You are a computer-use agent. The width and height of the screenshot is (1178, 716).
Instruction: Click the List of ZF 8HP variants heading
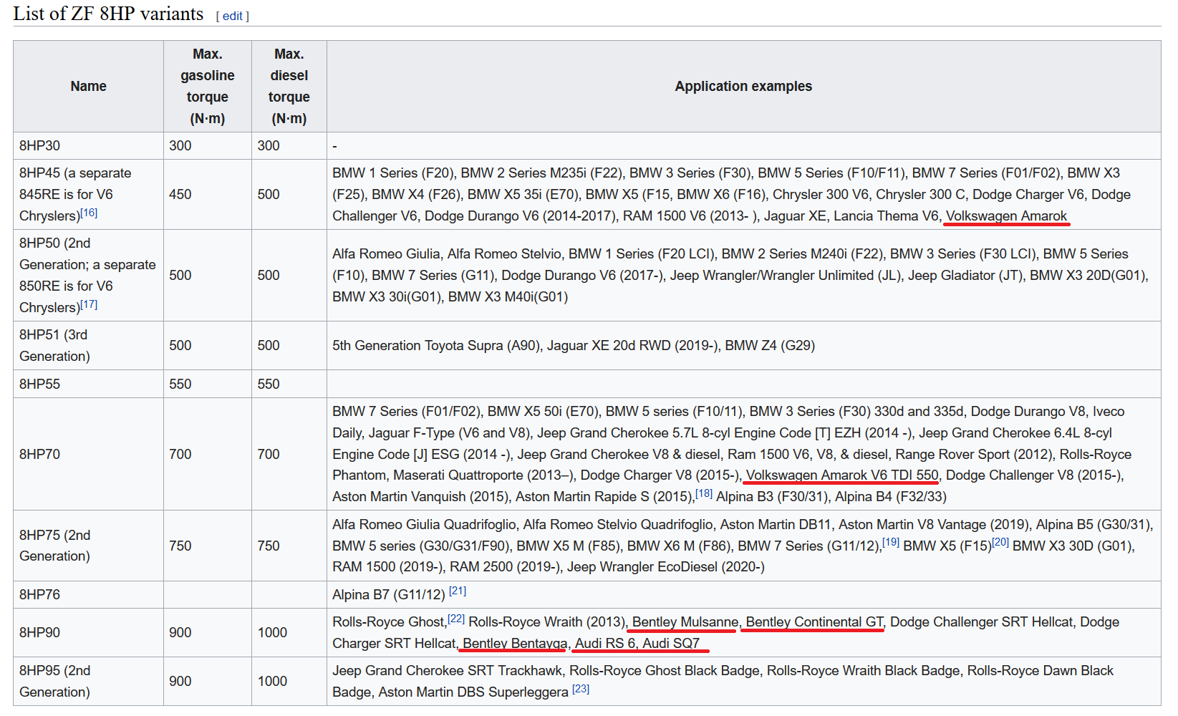coord(108,14)
